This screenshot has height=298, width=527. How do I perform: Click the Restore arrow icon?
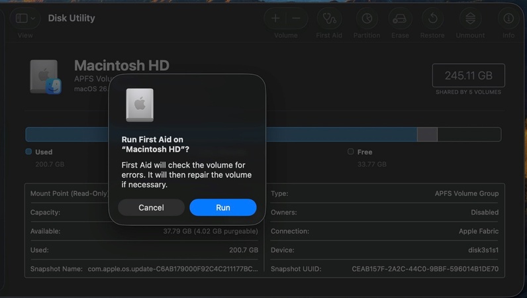[433, 18]
